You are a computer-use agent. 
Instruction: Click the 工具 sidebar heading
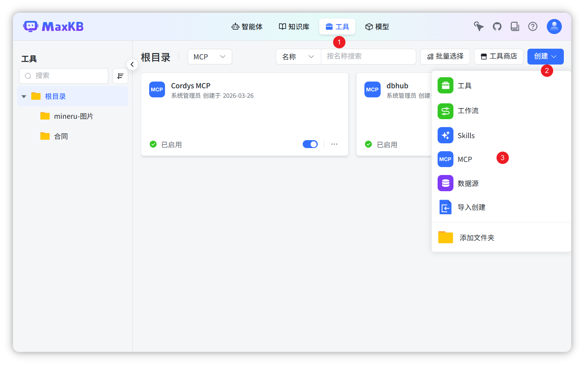(x=29, y=59)
